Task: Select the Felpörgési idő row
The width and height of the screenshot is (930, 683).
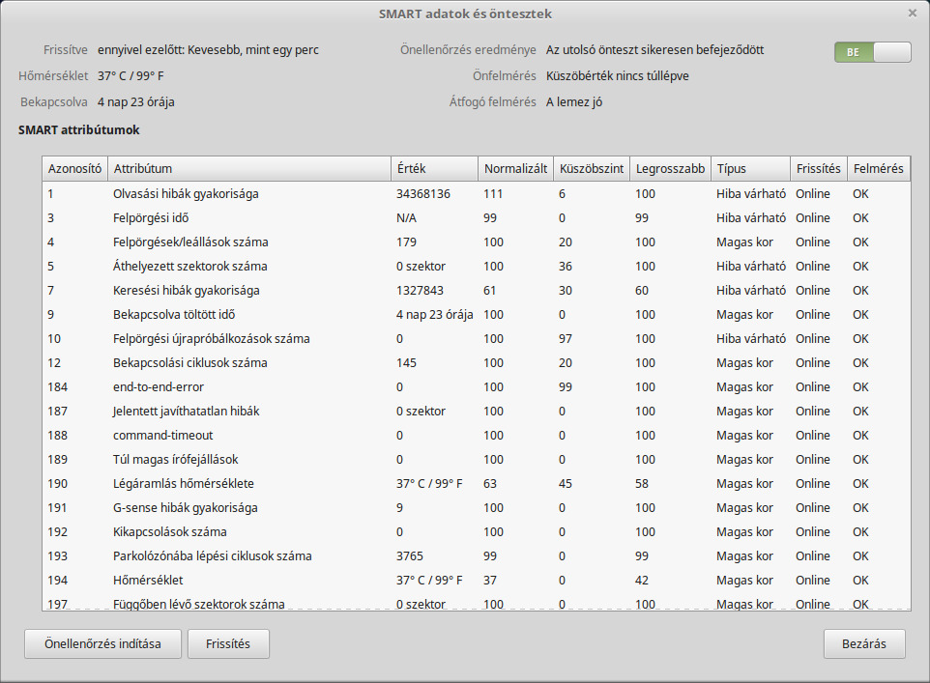Action: click(x=477, y=218)
